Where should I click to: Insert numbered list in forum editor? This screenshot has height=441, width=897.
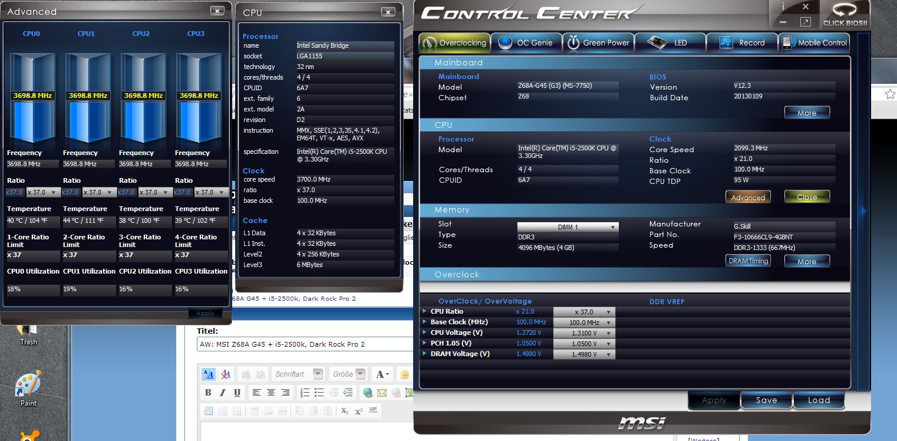click(x=304, y=392)
